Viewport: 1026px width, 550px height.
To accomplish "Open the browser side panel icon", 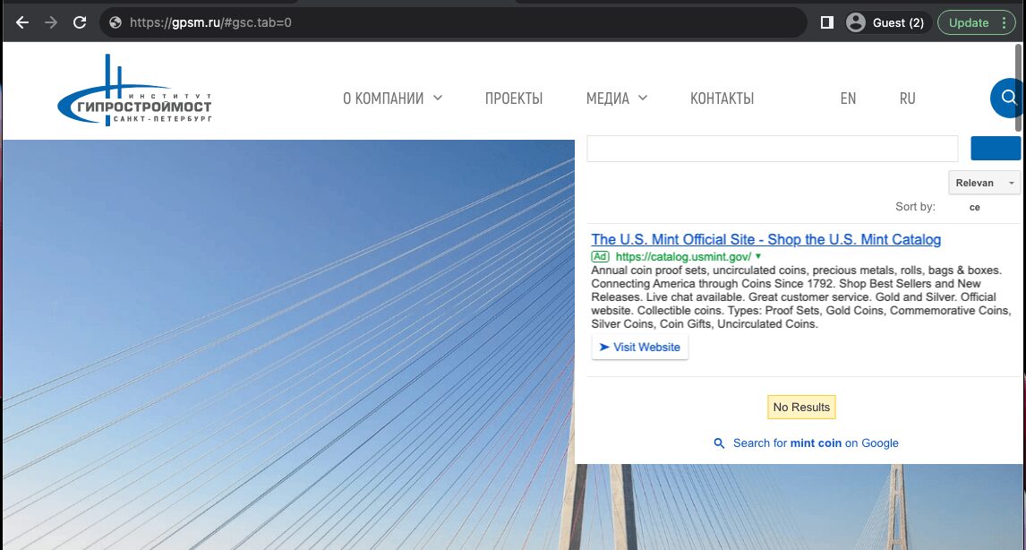I will pos(825,22).
